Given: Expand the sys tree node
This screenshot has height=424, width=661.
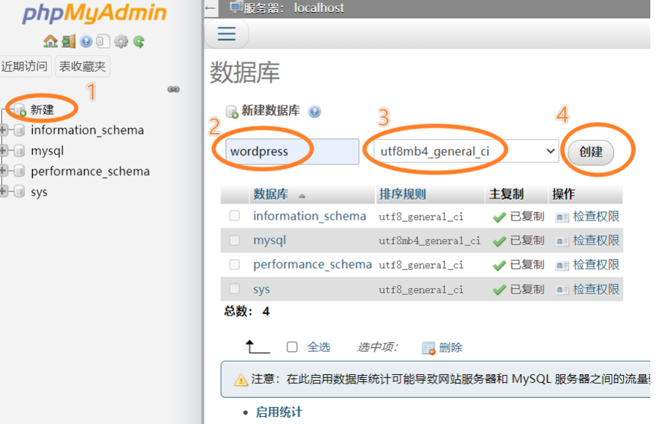Looking at the screenshot, I should (4, 191).
